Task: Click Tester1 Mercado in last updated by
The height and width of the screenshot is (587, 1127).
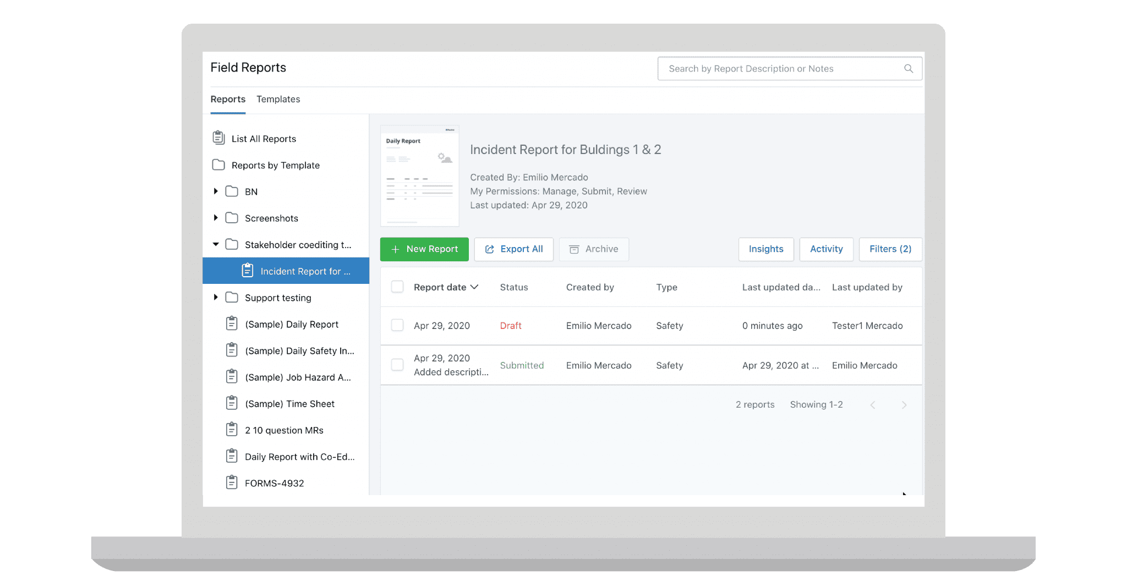Action: tap(867, 326)
